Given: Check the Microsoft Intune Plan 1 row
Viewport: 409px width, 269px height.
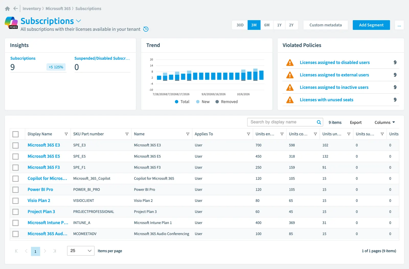Looking at the screenshot, I should (16, 223).
